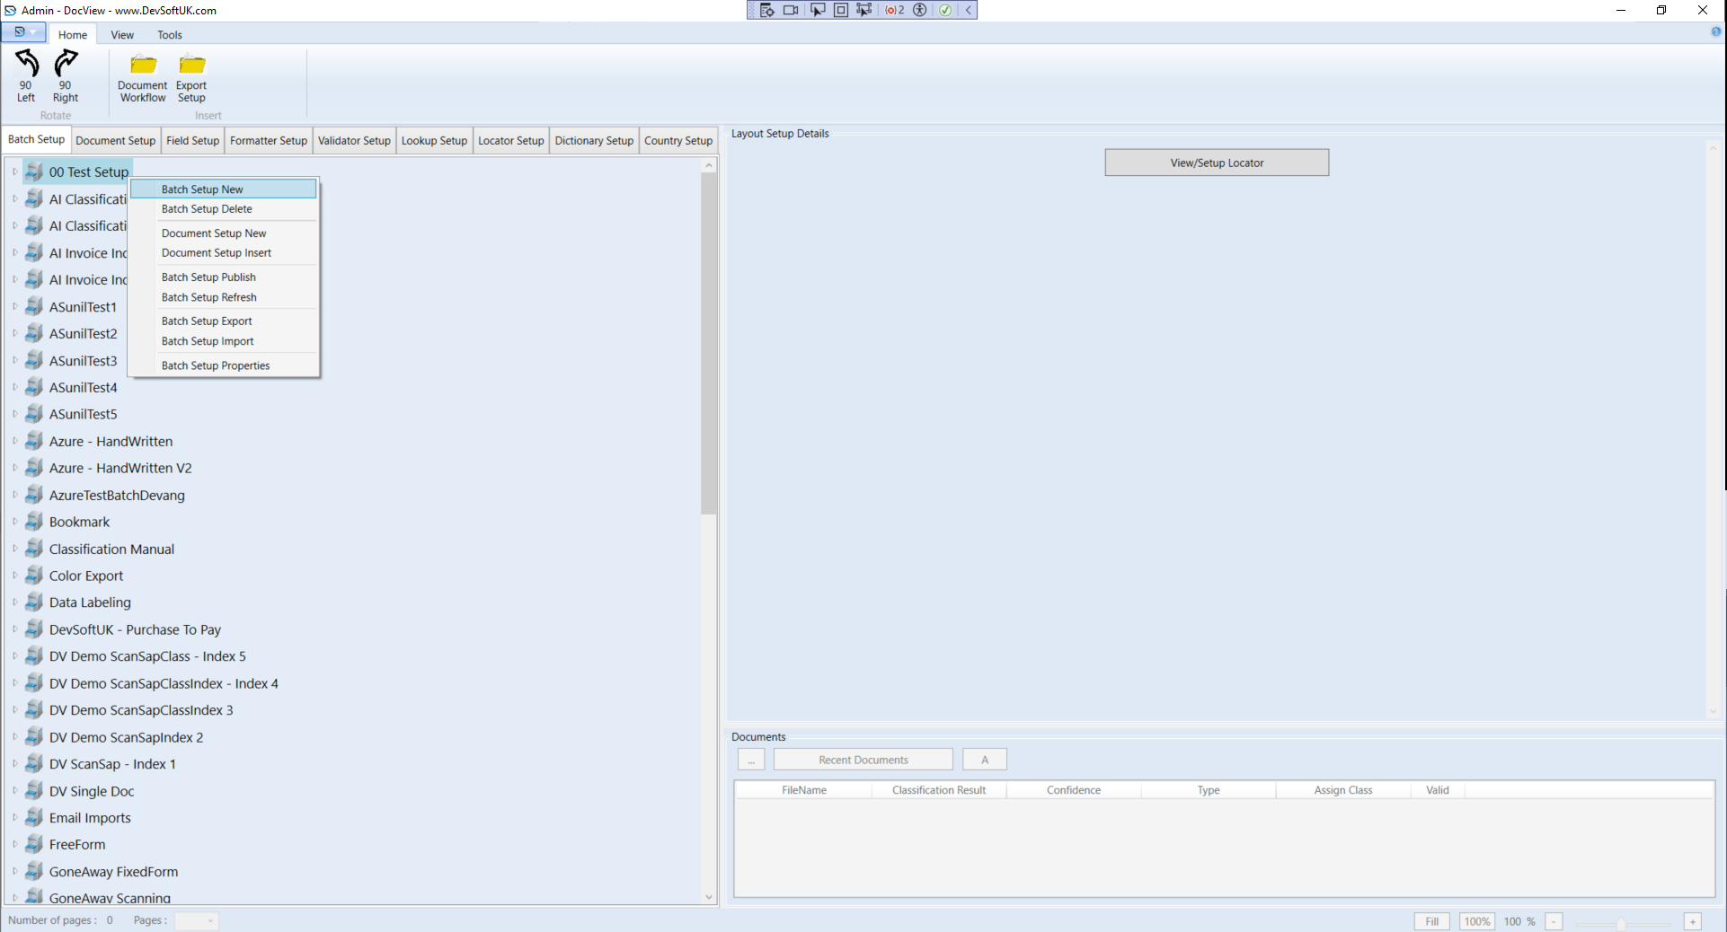Screen dimensions: 1727x932
Task: Click the View/Setup Locator button
Action: point(1216,163)
